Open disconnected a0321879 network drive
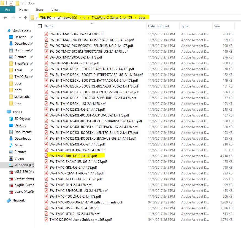Viewport: 241px width, 228px height. [x=24, y=172]
